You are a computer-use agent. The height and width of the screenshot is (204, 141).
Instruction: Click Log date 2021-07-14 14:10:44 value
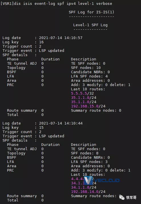(61, 123)
